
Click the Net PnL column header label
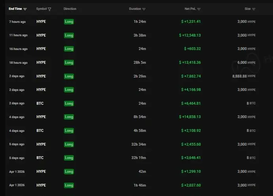pyautogui.click(x=190, y=9)
